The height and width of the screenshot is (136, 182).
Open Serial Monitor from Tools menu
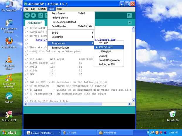click(71, 26)
